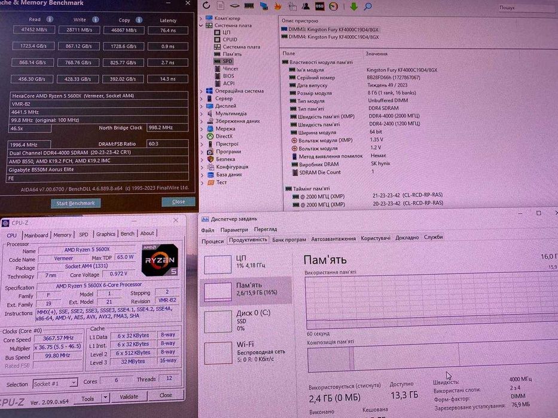Select the Пам'ять item under Системна плата
The width and height of the screenshot is (558, 418).
point(231,54)
